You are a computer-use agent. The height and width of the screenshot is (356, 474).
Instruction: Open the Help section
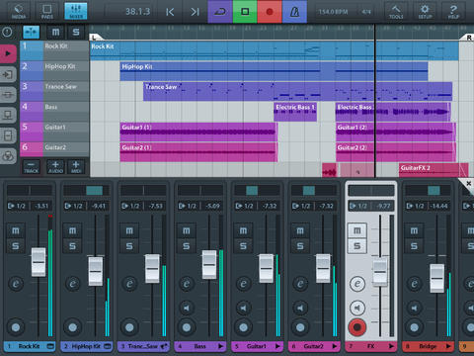click(x=453, y=12)
